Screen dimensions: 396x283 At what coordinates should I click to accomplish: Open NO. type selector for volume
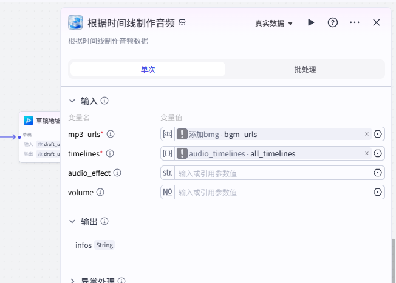(x=168, y=192)
